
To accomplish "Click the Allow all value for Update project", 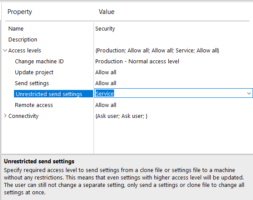I will (x=106, y=72).
